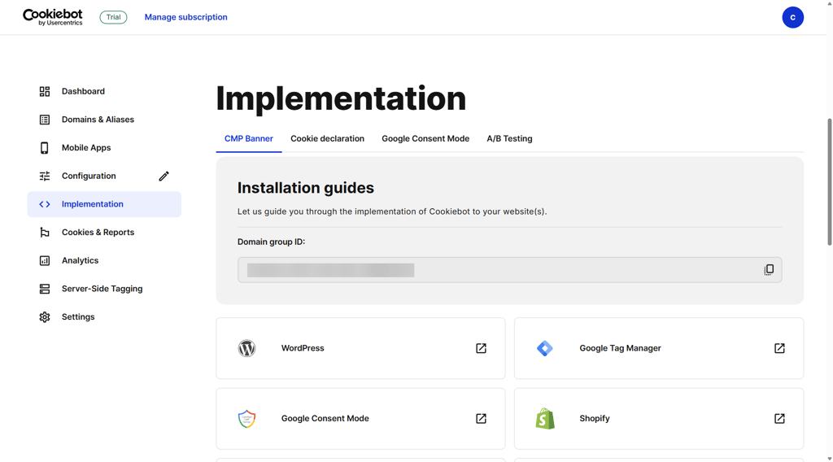This screenshot has height=462, width=833.
Task: Open Shopify guide external link icon
Action: click(x=779, y=418)
